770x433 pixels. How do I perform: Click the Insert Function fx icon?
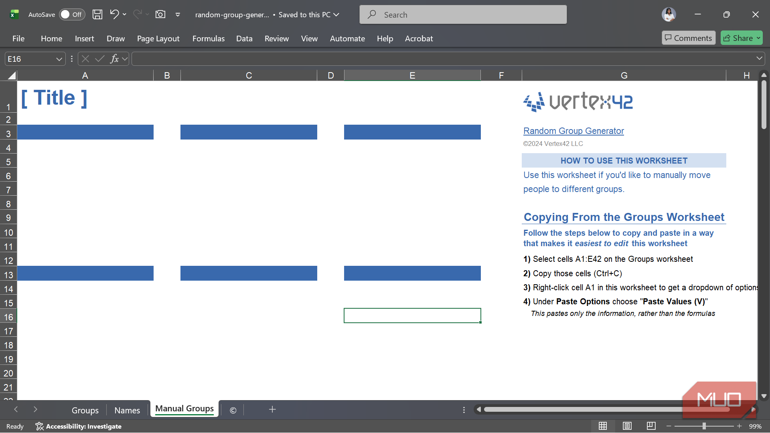115,59
